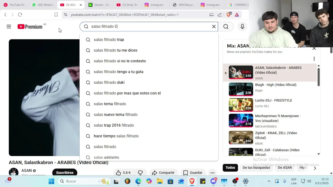Clear the search text with X
This screenshot has width=333, height=187.
(x=214, y=26)
